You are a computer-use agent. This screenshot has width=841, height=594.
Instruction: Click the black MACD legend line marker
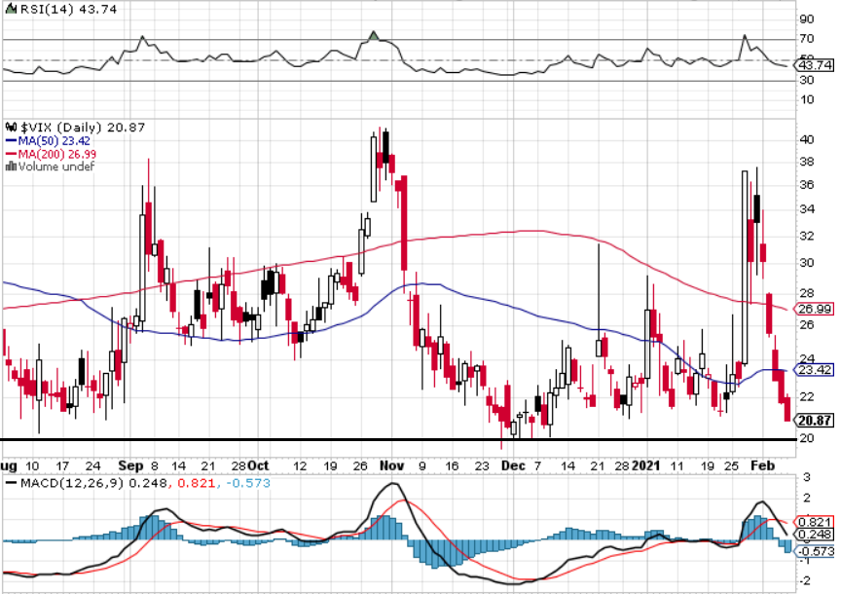point(12,483)
